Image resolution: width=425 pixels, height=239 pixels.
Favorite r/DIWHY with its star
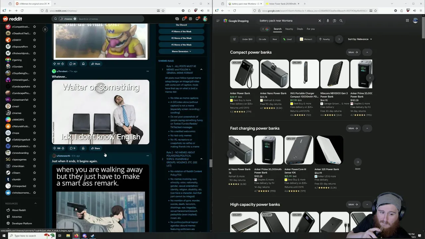coord(35,40)
